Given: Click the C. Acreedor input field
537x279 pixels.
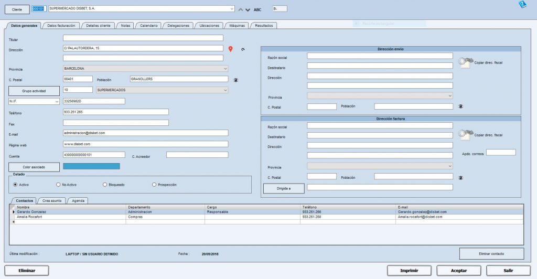Looking at the screenshot, I should 197,155.
